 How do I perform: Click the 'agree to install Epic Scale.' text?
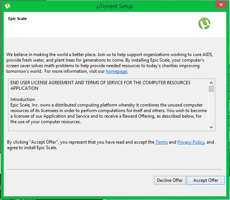[x=32, y=148]
